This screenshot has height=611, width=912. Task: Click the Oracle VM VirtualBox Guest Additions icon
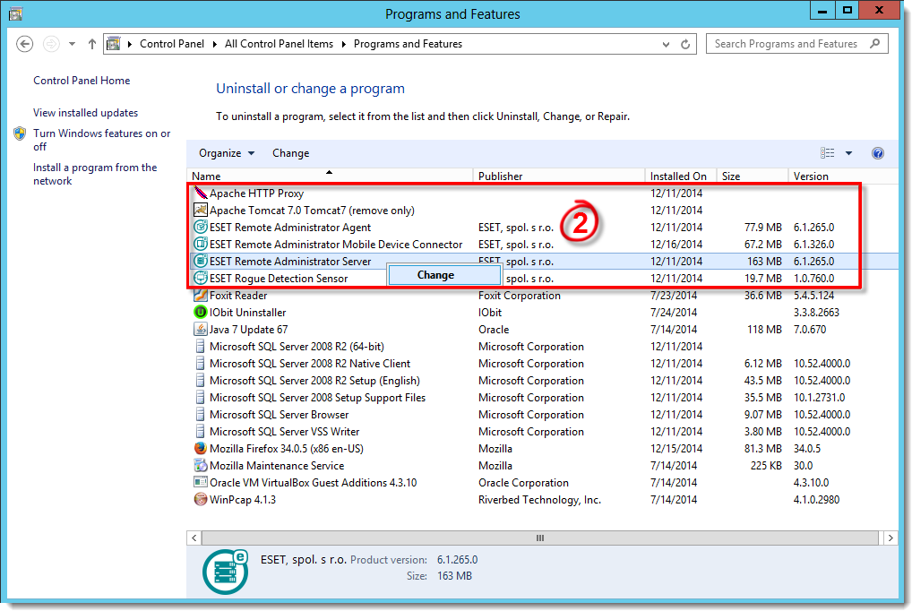click(200, 482)
